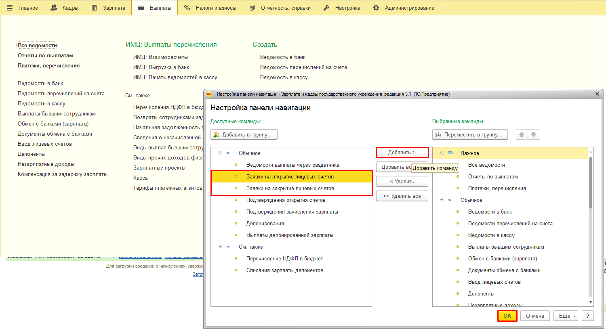Click the hamburger icon beside Главное
606x329 pixels.
(x=10, y=8)
